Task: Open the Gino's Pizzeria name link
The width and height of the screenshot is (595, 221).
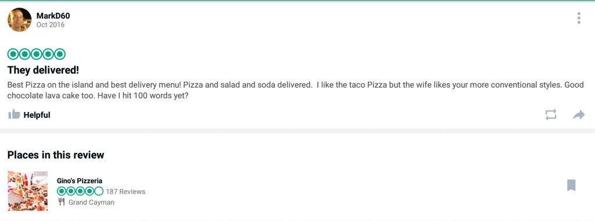Action: tap(80, 181)
